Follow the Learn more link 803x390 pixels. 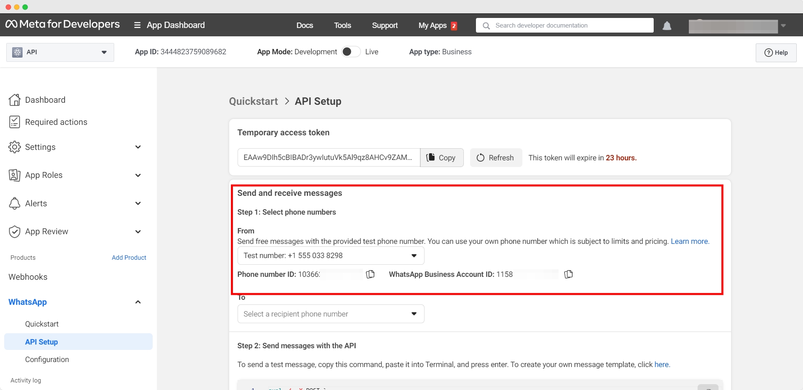[x=690, y=241]
